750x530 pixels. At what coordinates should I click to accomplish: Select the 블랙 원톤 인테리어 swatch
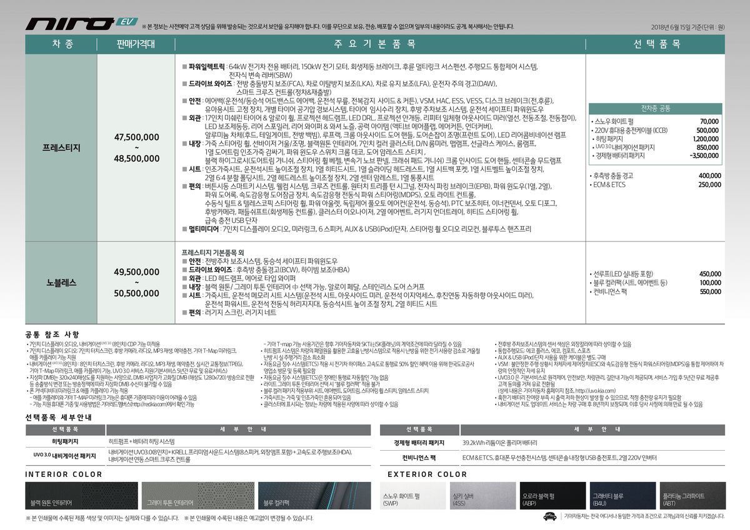pyautogui.click(x=81, y=495)
